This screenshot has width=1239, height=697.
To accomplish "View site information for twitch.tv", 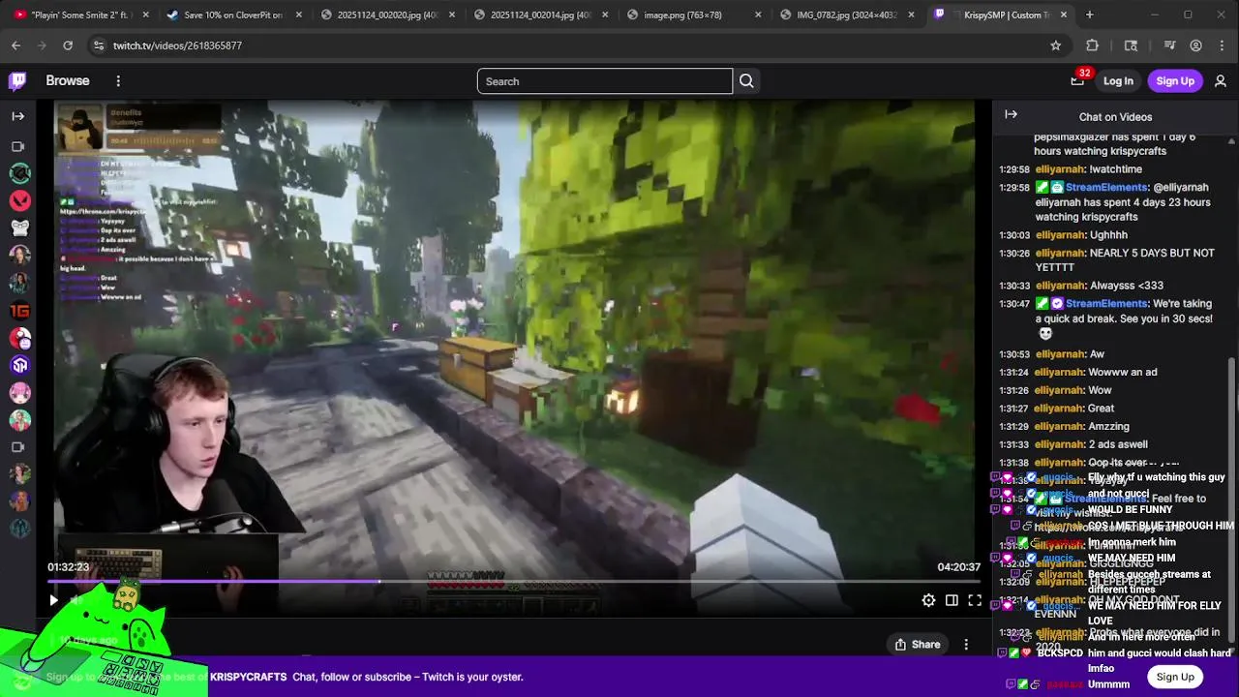I will [x=98, y=45].
